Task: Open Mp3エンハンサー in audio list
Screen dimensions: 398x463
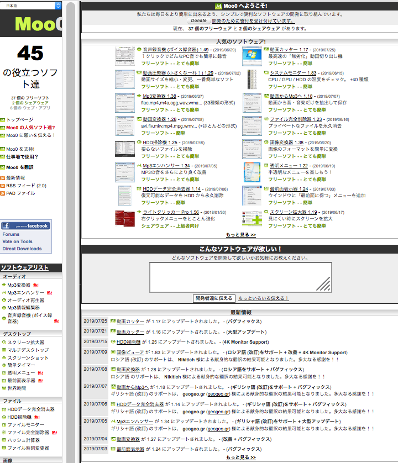Action: pyautogui.click(x=26, y=293)
